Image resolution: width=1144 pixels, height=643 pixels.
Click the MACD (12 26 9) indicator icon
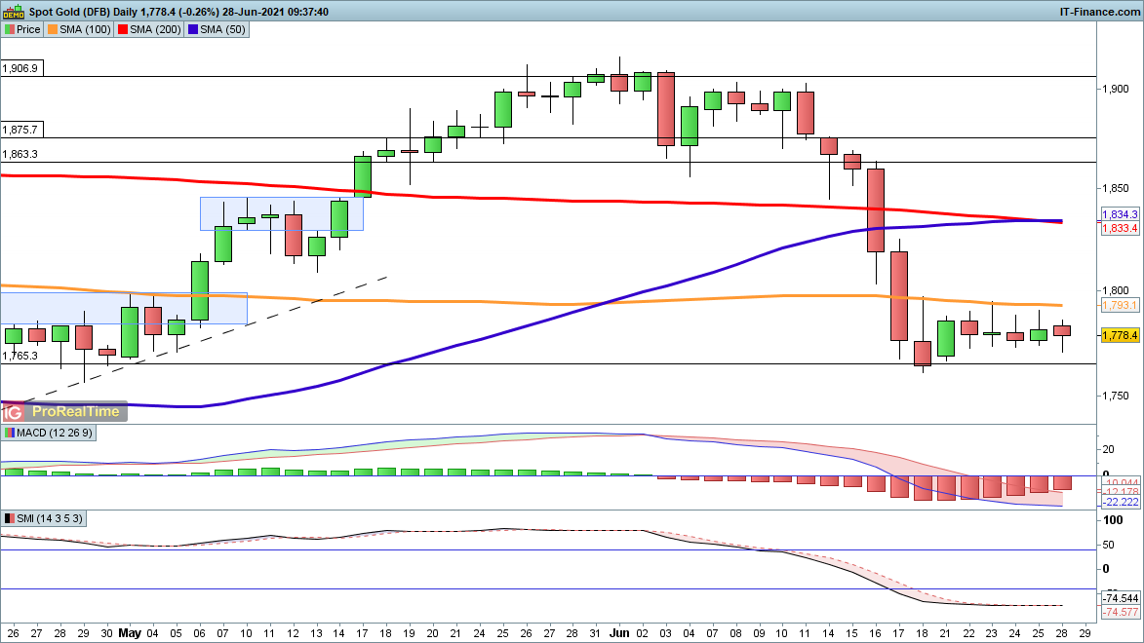[x=10, y=433]
